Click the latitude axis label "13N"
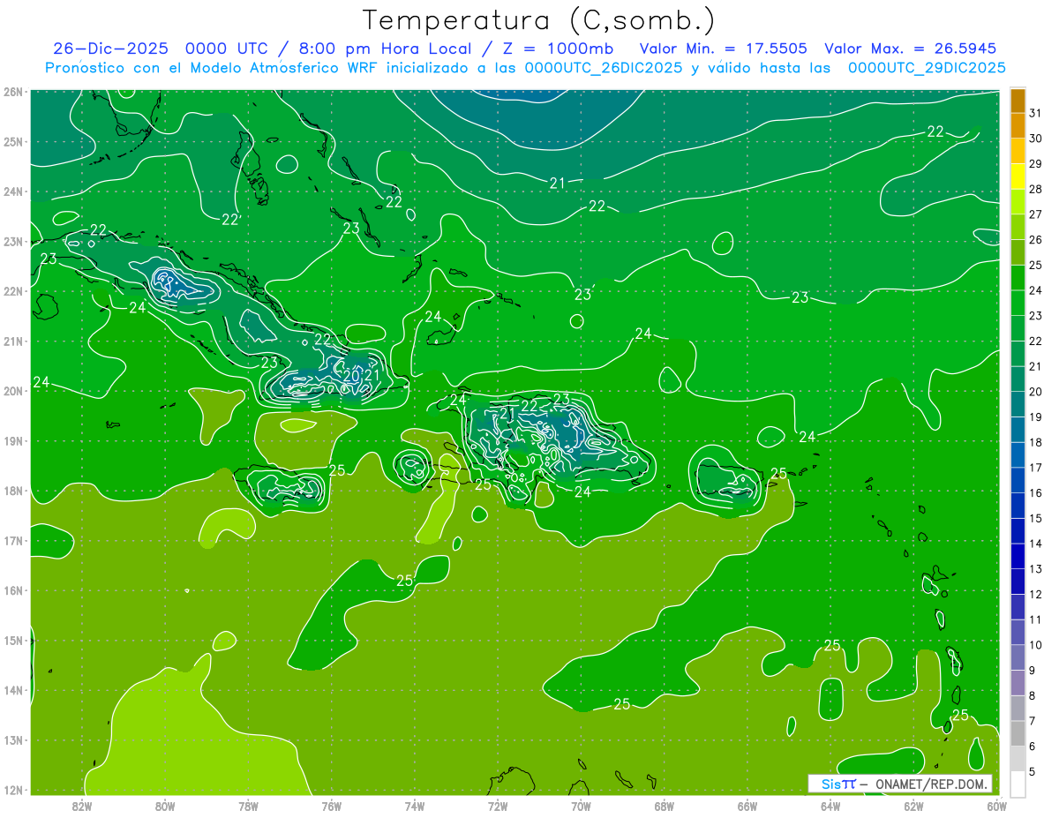 click(x=12, y=739)
